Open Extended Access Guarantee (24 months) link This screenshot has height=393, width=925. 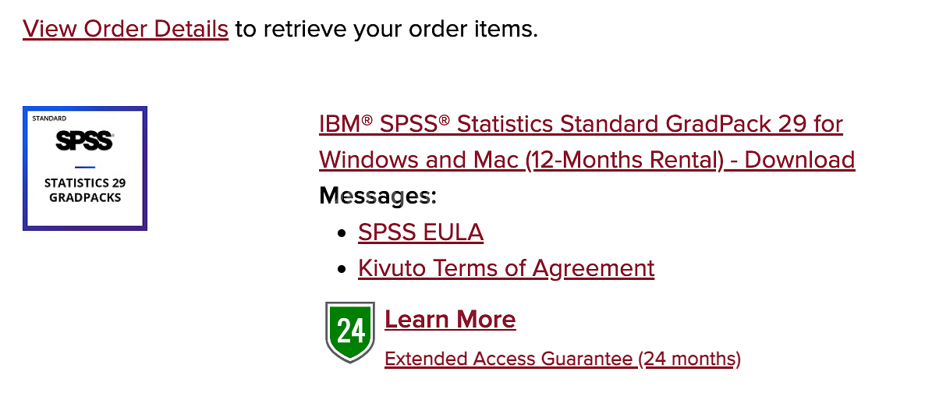562,358
